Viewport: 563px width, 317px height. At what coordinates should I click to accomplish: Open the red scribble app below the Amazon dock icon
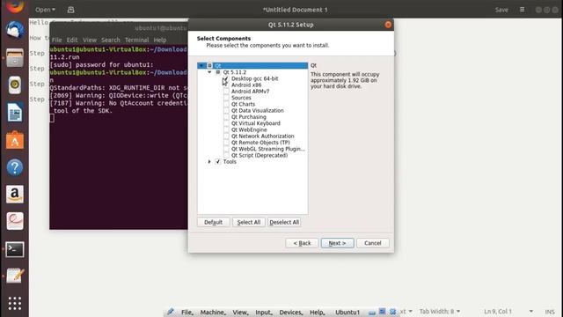click(x=15, y=221)
